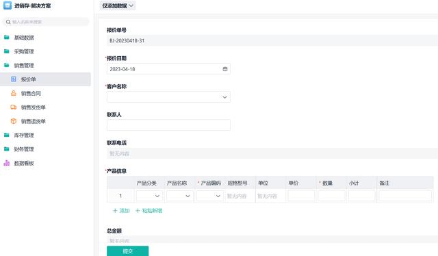
Task: Click the 添加 link under product table
Action: [121, 211]
